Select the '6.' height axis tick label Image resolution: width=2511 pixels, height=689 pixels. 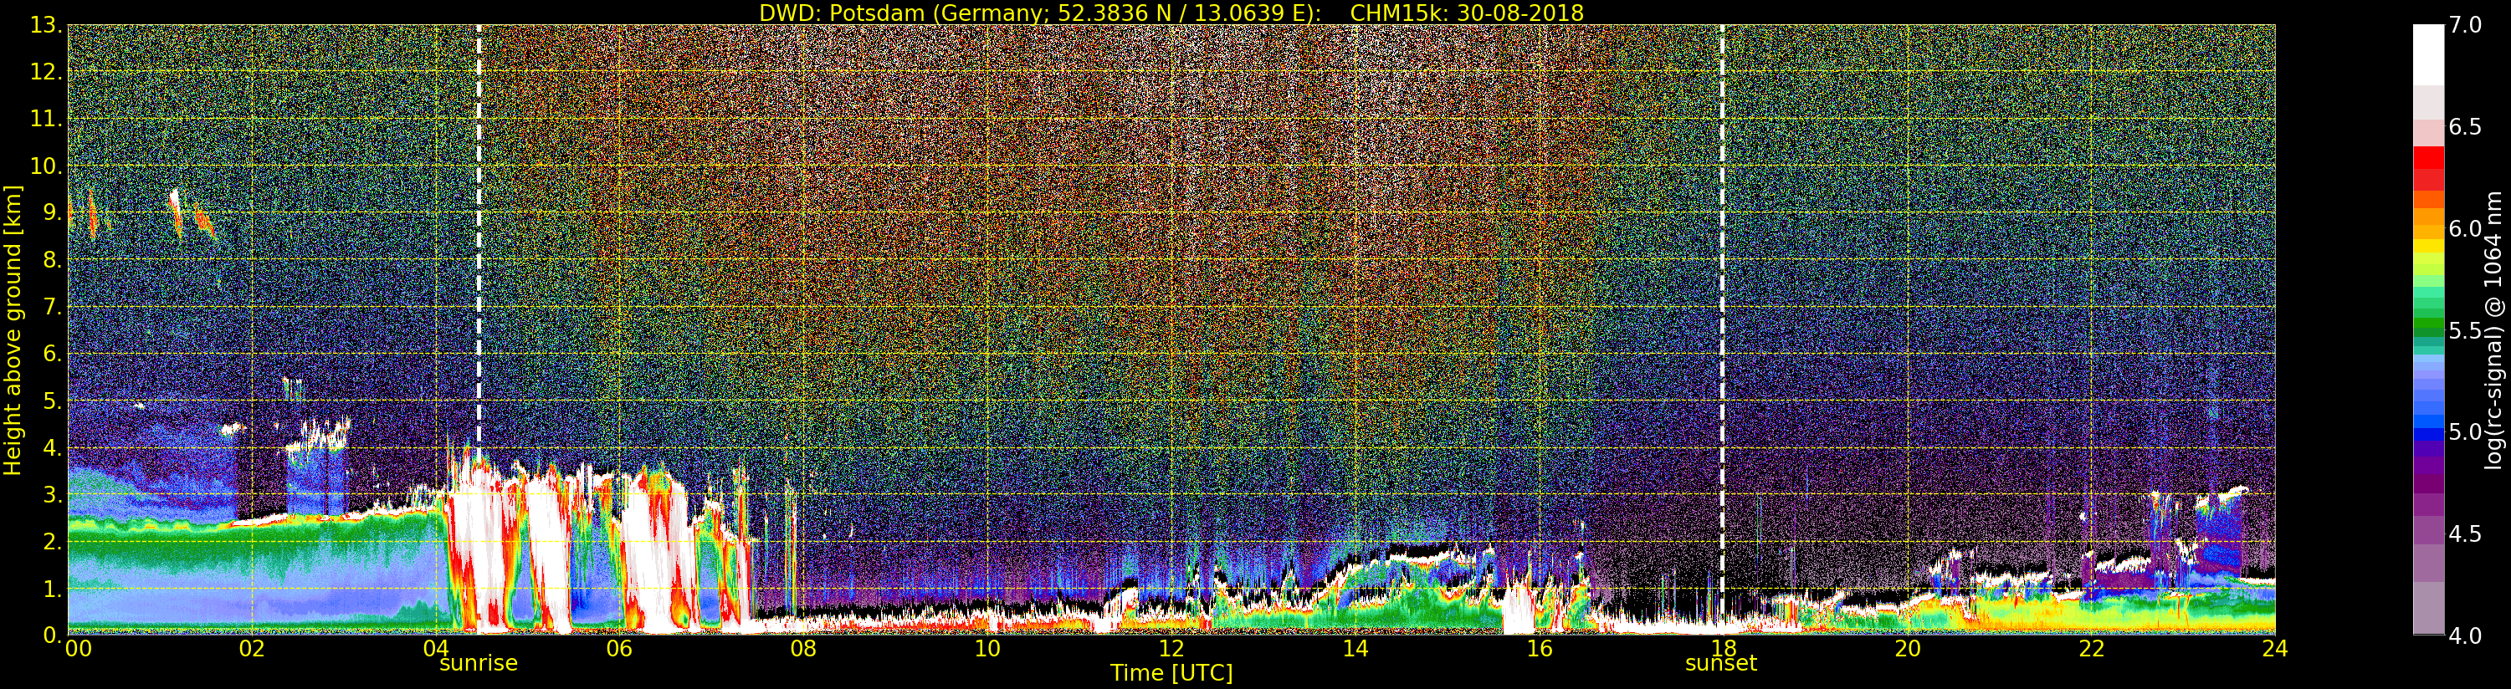[x=53, y=354]
